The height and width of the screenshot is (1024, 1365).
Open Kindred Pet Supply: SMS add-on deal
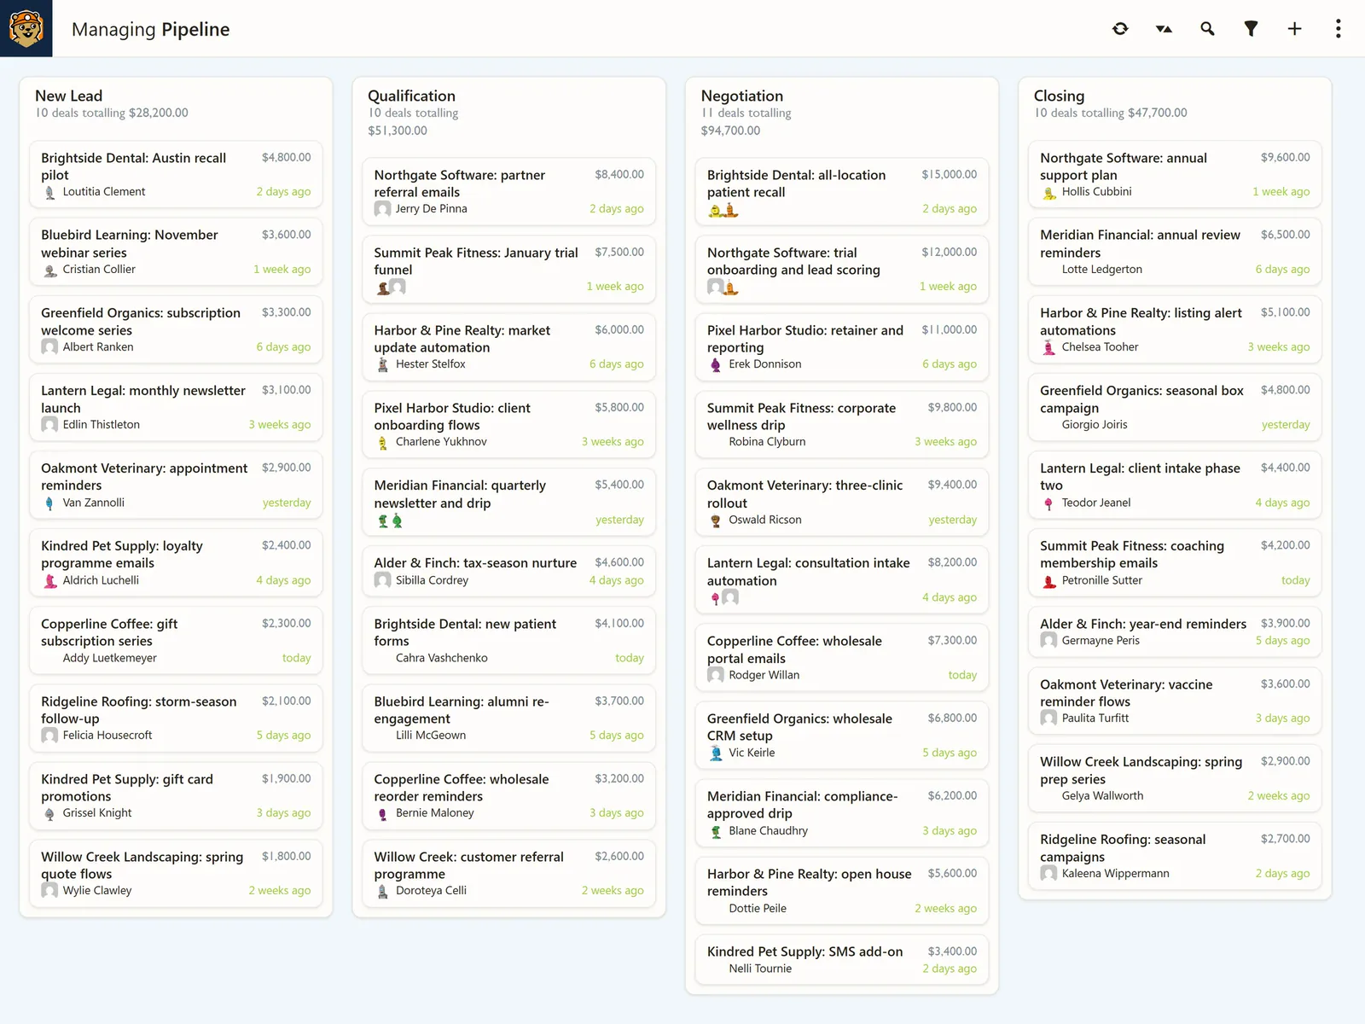coord(841,959)
